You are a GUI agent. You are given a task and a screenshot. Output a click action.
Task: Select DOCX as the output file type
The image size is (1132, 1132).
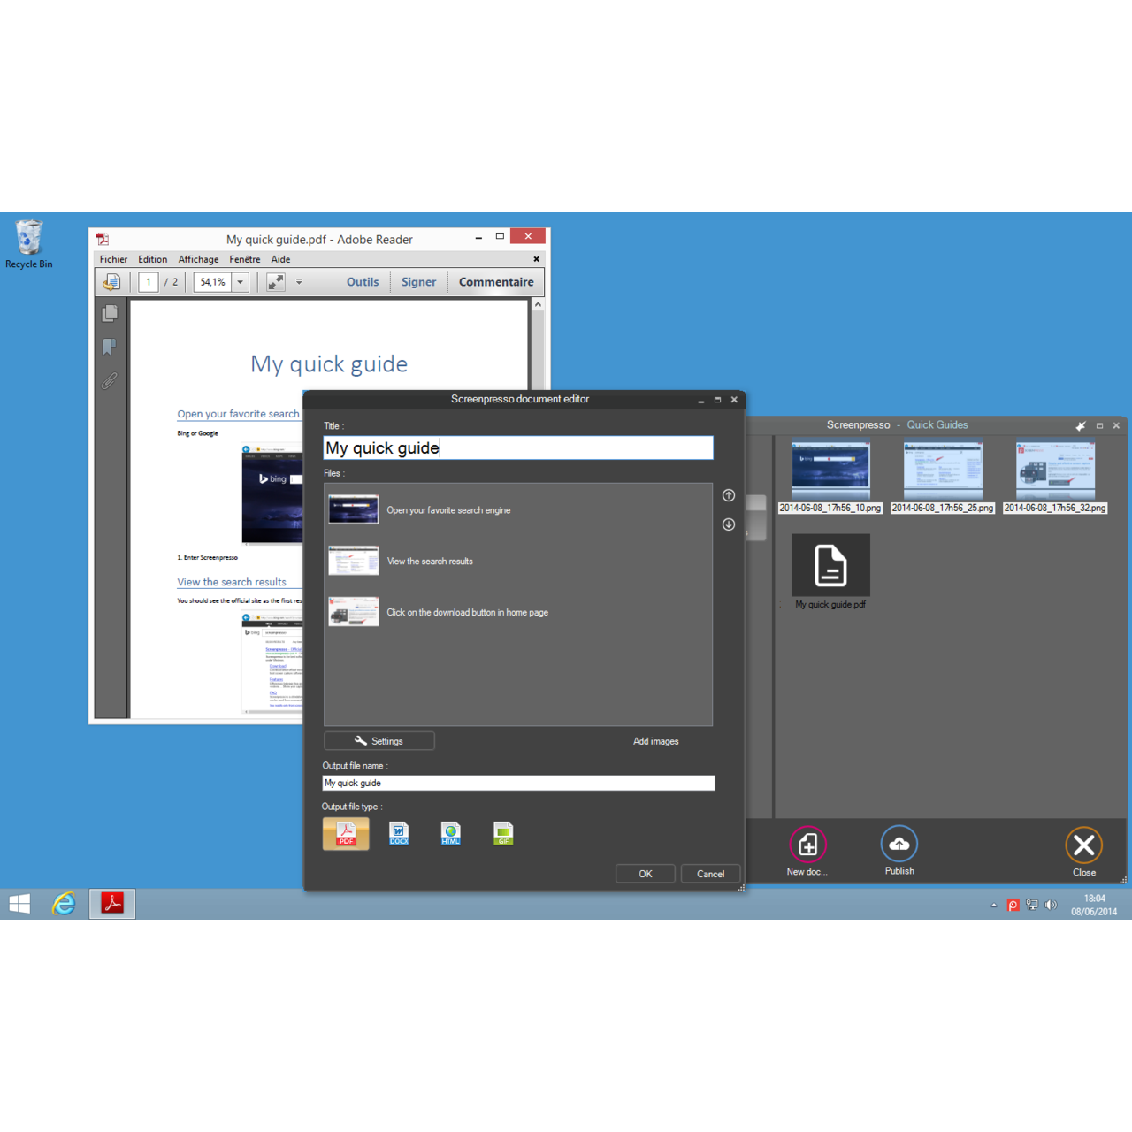(398, 833)
